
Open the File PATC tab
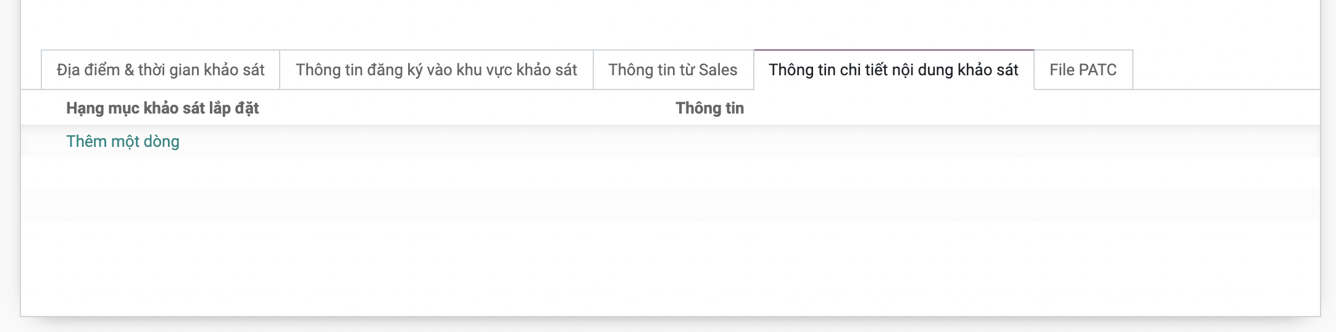coord(1083,70)
